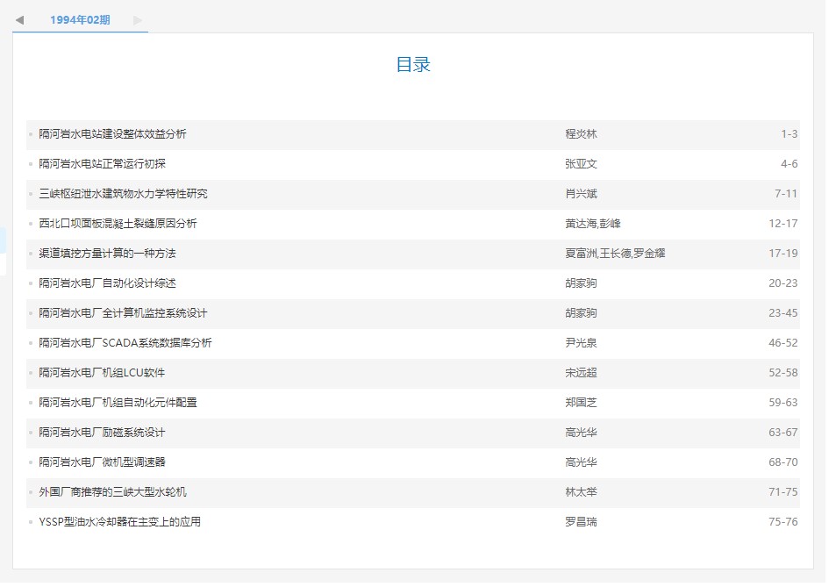Open article 隔河岩水电站建设整体效益分析
836x587 pixels.
coord(112,134)
